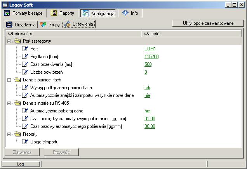The width and height of the screenshot is (247, 169).
Task: Switch to the Urządzenia sub-tab
Action: [x=21, y=24]
